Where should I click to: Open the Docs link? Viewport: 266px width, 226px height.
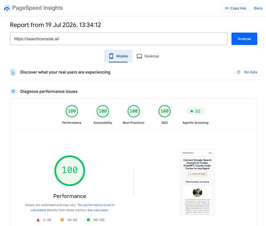(258, 8)
